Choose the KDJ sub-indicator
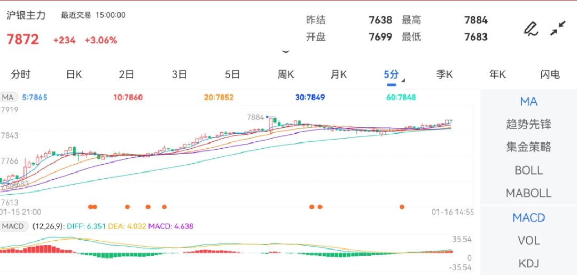 click(x=528, y=264)
